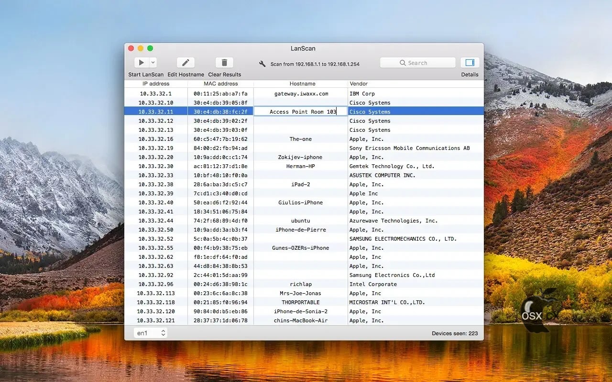The width and height of the screenshot is (612, 382).
Task: Select the chins-MacBook-Air device row
Action: (x=304, y=320)
